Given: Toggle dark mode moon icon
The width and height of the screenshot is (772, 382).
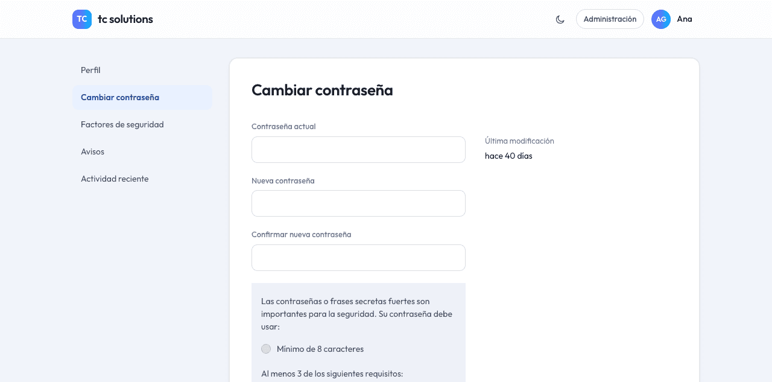Looking at the screenshot, I should coord(560,19).
